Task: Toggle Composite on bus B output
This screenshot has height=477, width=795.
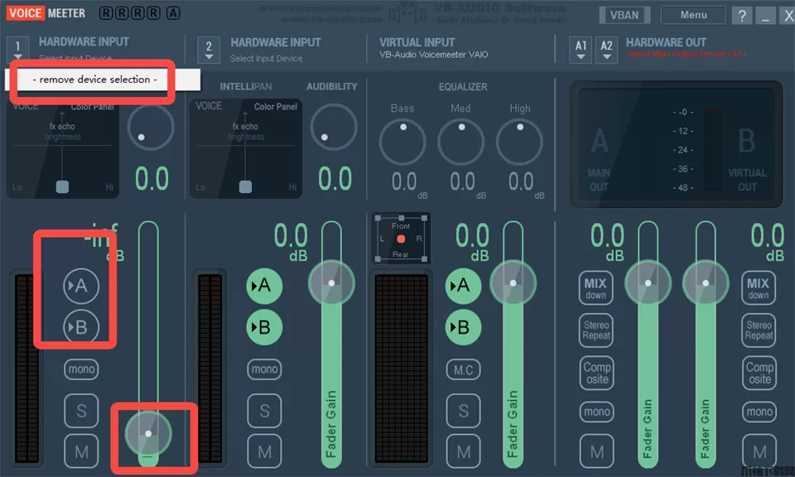Action: pyautogui.click(x=759, y=373)
